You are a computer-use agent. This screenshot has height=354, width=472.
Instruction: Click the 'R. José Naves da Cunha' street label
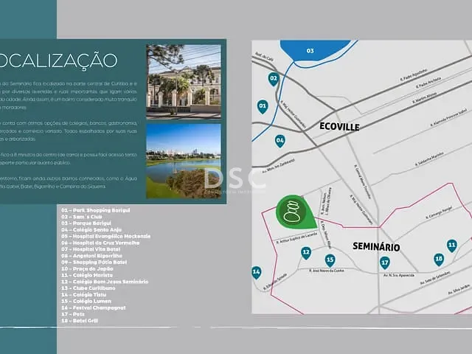pos(326,271)
